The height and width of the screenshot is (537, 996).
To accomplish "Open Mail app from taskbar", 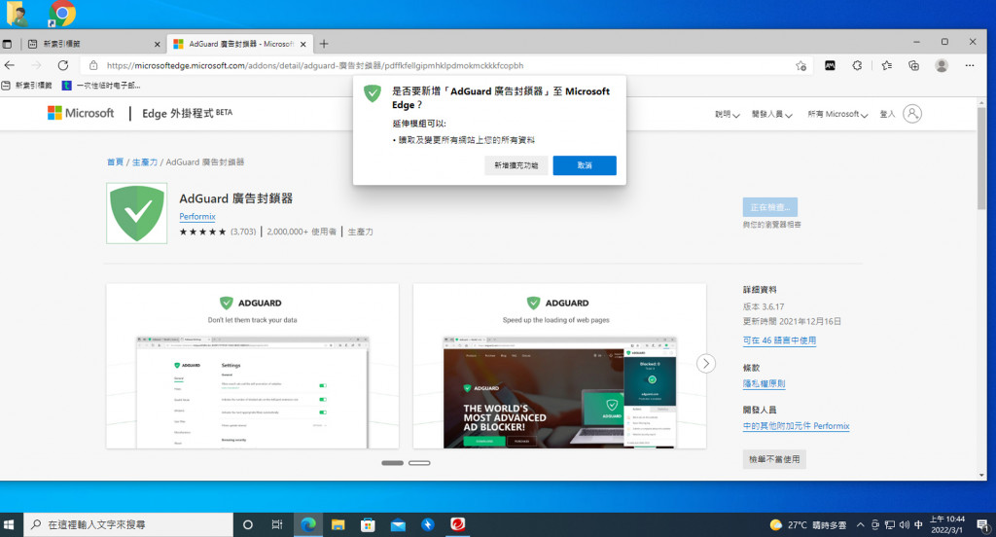I will (398, 524).
